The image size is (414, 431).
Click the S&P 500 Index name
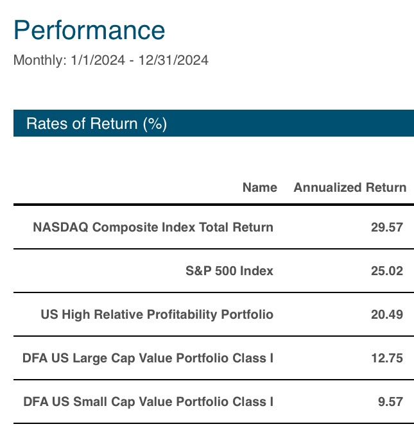(229, 271)
